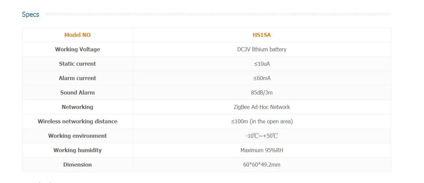Select the ≤100m open area value
The image size is (424, 183).
(262, 121)
